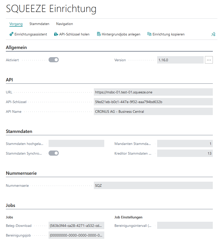Click the Einrichtung kopieren copy icon

[149, 34]
